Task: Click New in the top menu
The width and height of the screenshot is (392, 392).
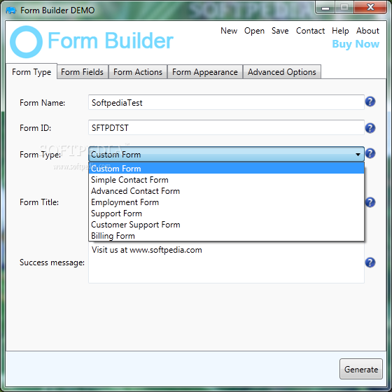Action: point(229,31)
